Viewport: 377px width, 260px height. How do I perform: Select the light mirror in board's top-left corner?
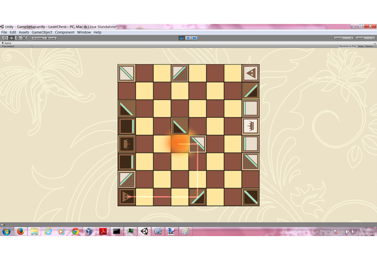(127, 73)
